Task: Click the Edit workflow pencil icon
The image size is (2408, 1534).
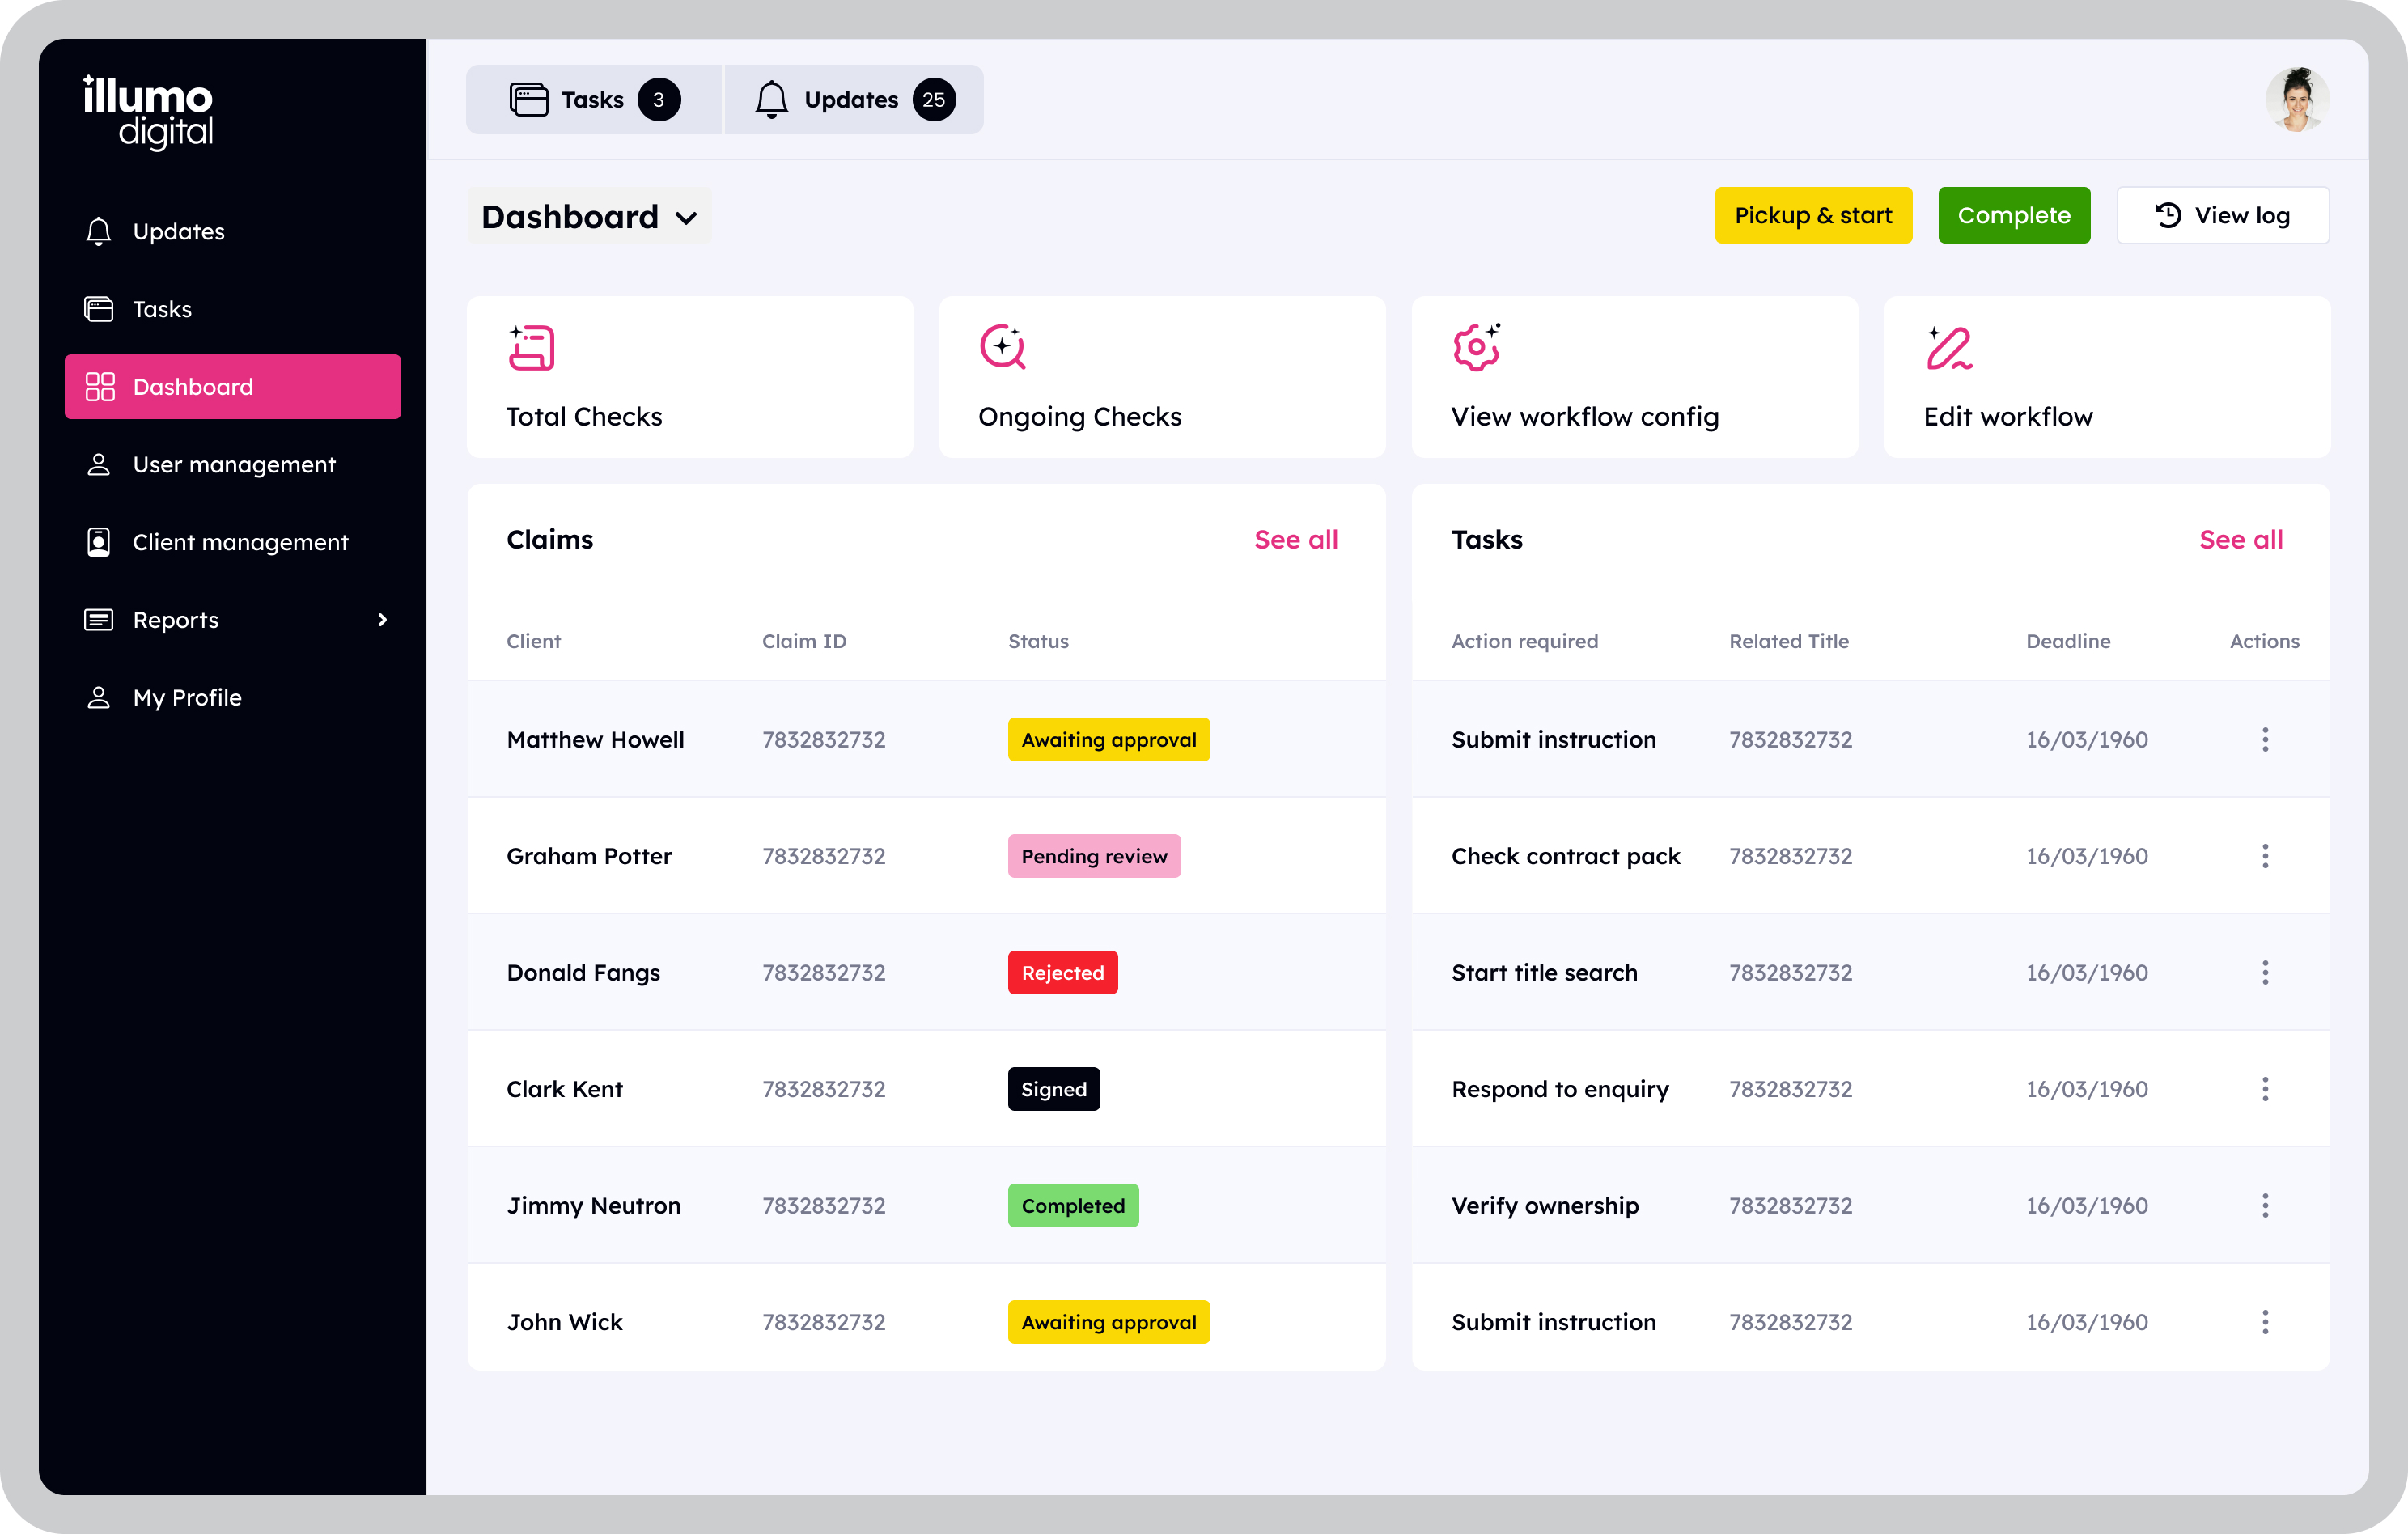Action: click(1949, 348)
